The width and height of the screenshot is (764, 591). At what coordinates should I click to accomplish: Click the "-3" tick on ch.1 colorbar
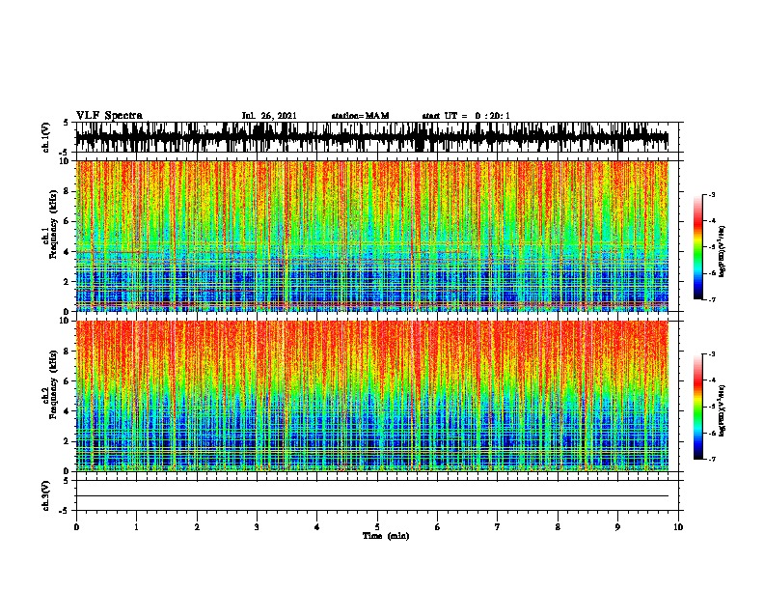[x=711, y=194]
